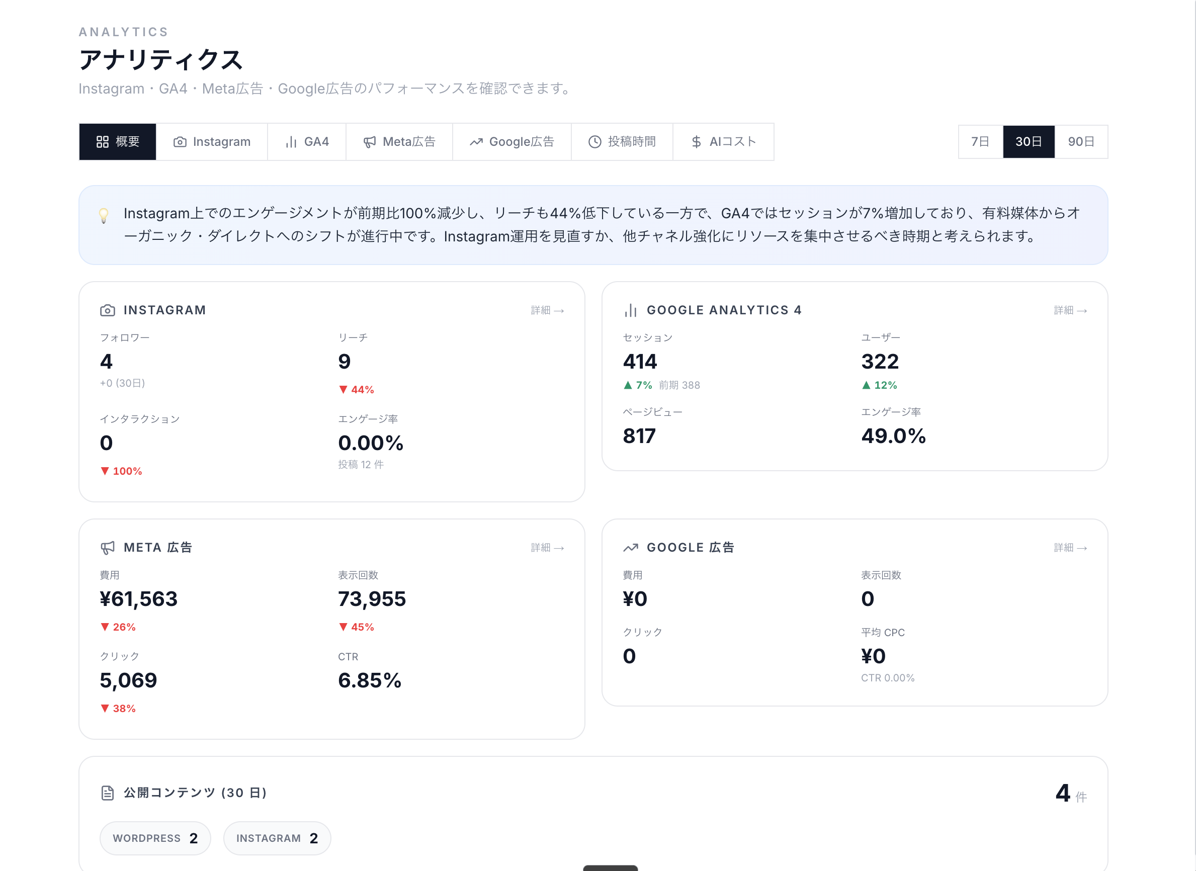Click the アナリティクス page heading
This screenshot has height=871, width=1196.
pos(160,59)
